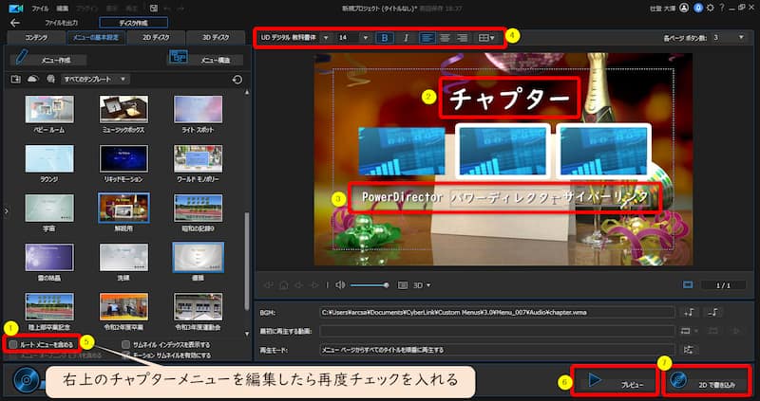Align text right
This screenshot has height=401, width=760.
[463, 38]
